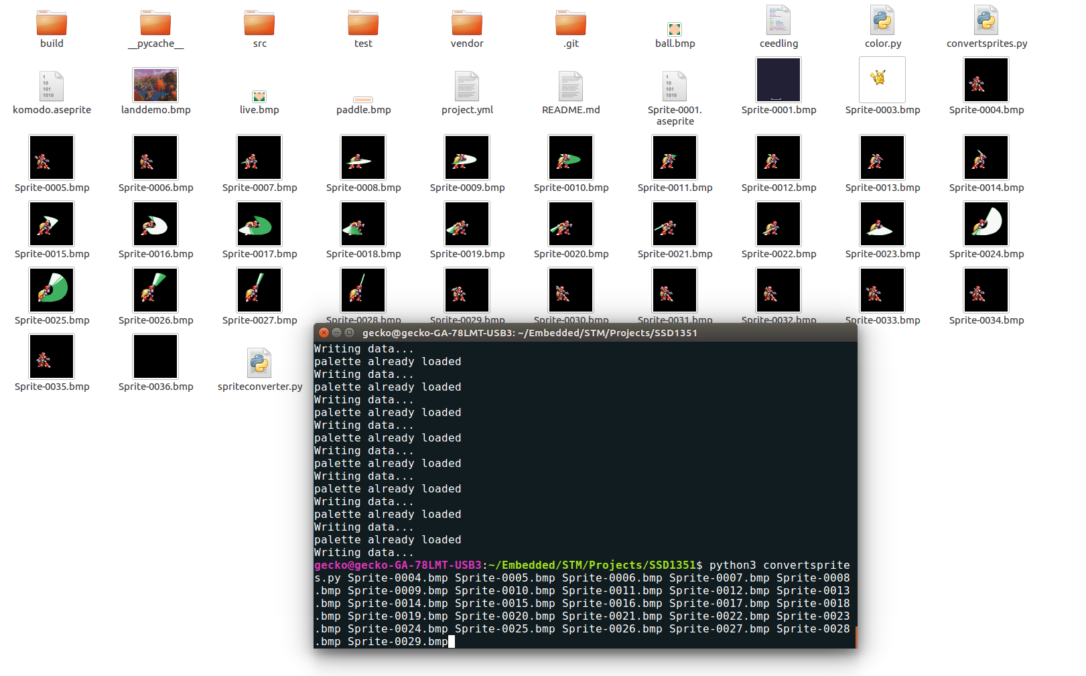Select convertsprites.py Python file
The width and height of the screenshot is (1086, 676).
pyautogui.click(x=986, y=20)
